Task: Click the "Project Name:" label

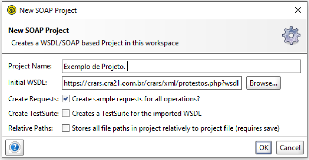Action: pos(30,67)
